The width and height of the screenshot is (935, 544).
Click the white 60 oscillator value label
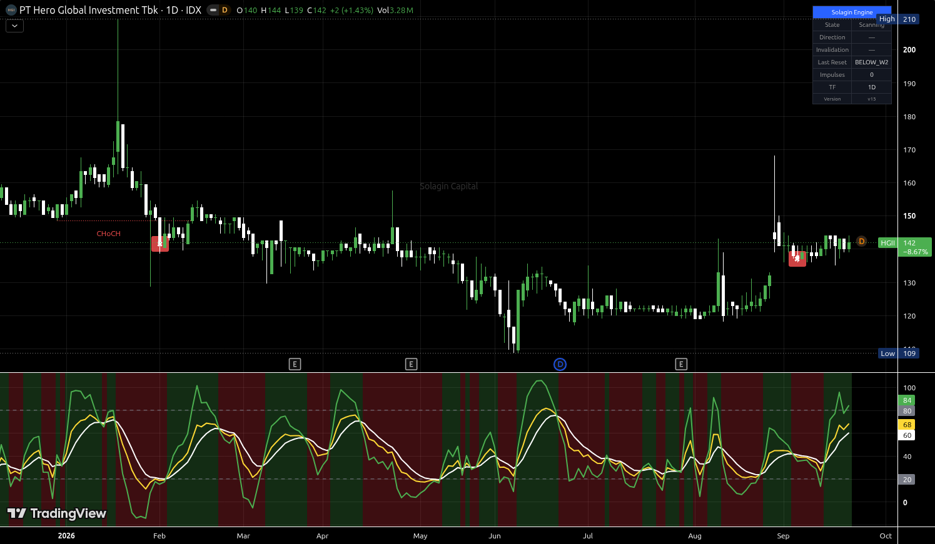point(907,435)
